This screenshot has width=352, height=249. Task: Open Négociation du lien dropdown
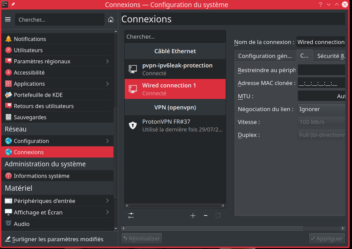(x=321, y=109)
